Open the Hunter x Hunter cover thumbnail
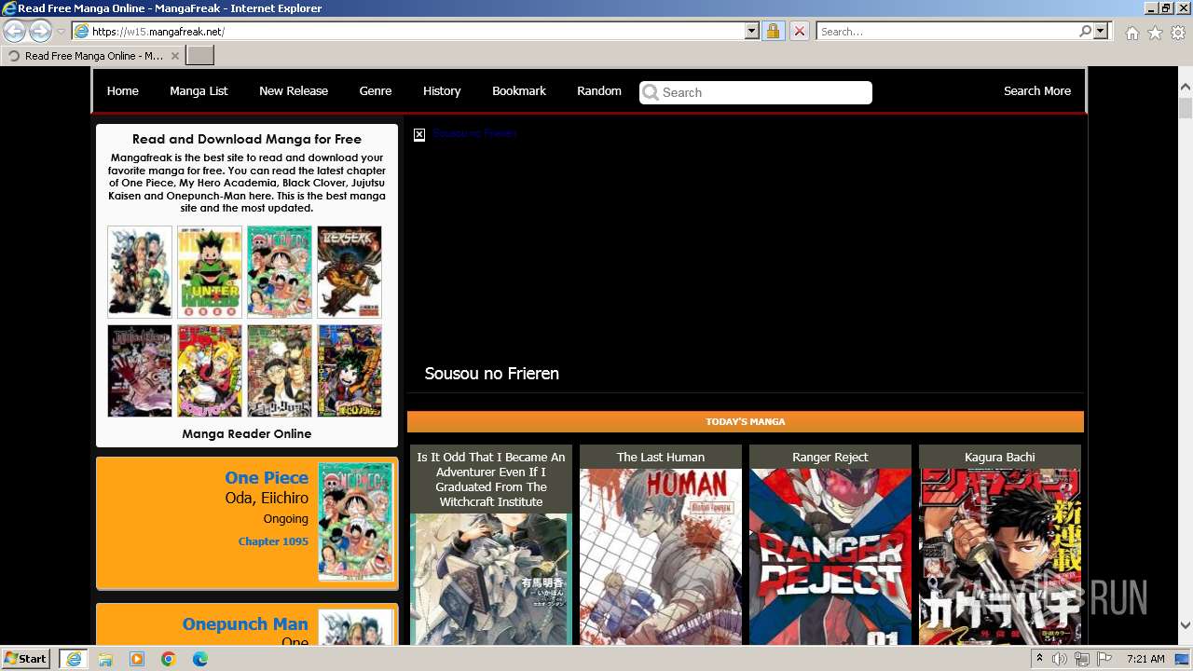This screenshot has height=671, width=1193. click(210, 272)
